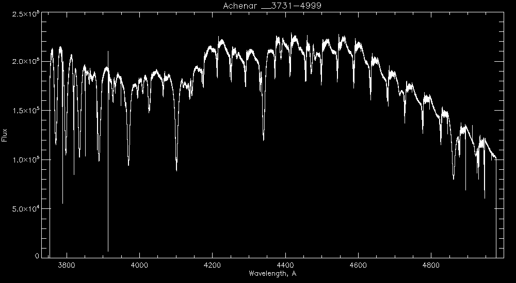The width and height of the screenshot is (516, 283).
Task: Click the 2.0×10⁵ y-axis tick label
Action: point(25,61)
